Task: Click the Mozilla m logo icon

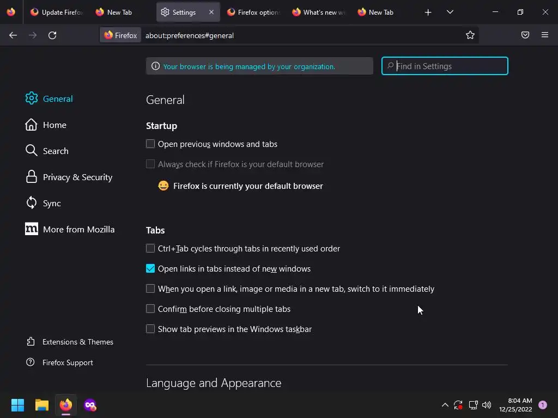Action: click(x=31, y=229)
